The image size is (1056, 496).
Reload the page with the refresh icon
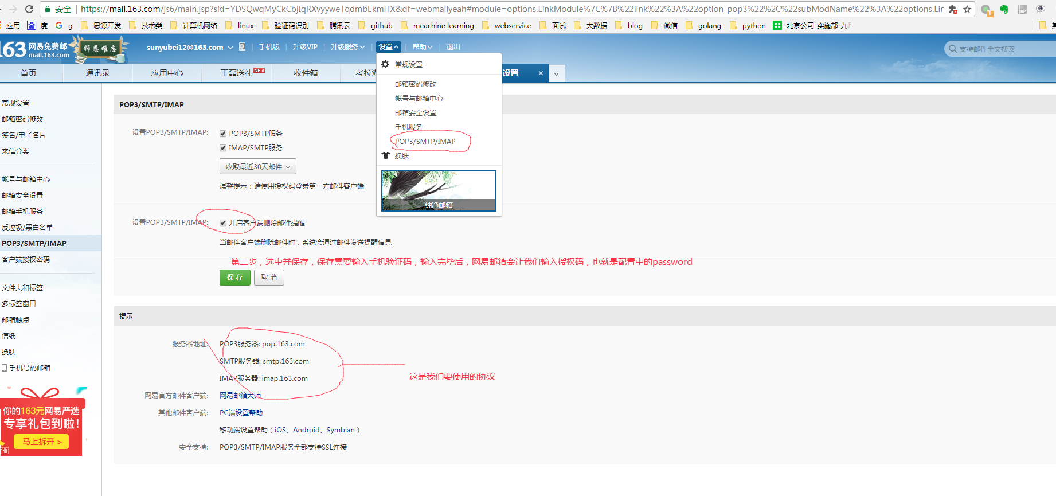(29, 9)
